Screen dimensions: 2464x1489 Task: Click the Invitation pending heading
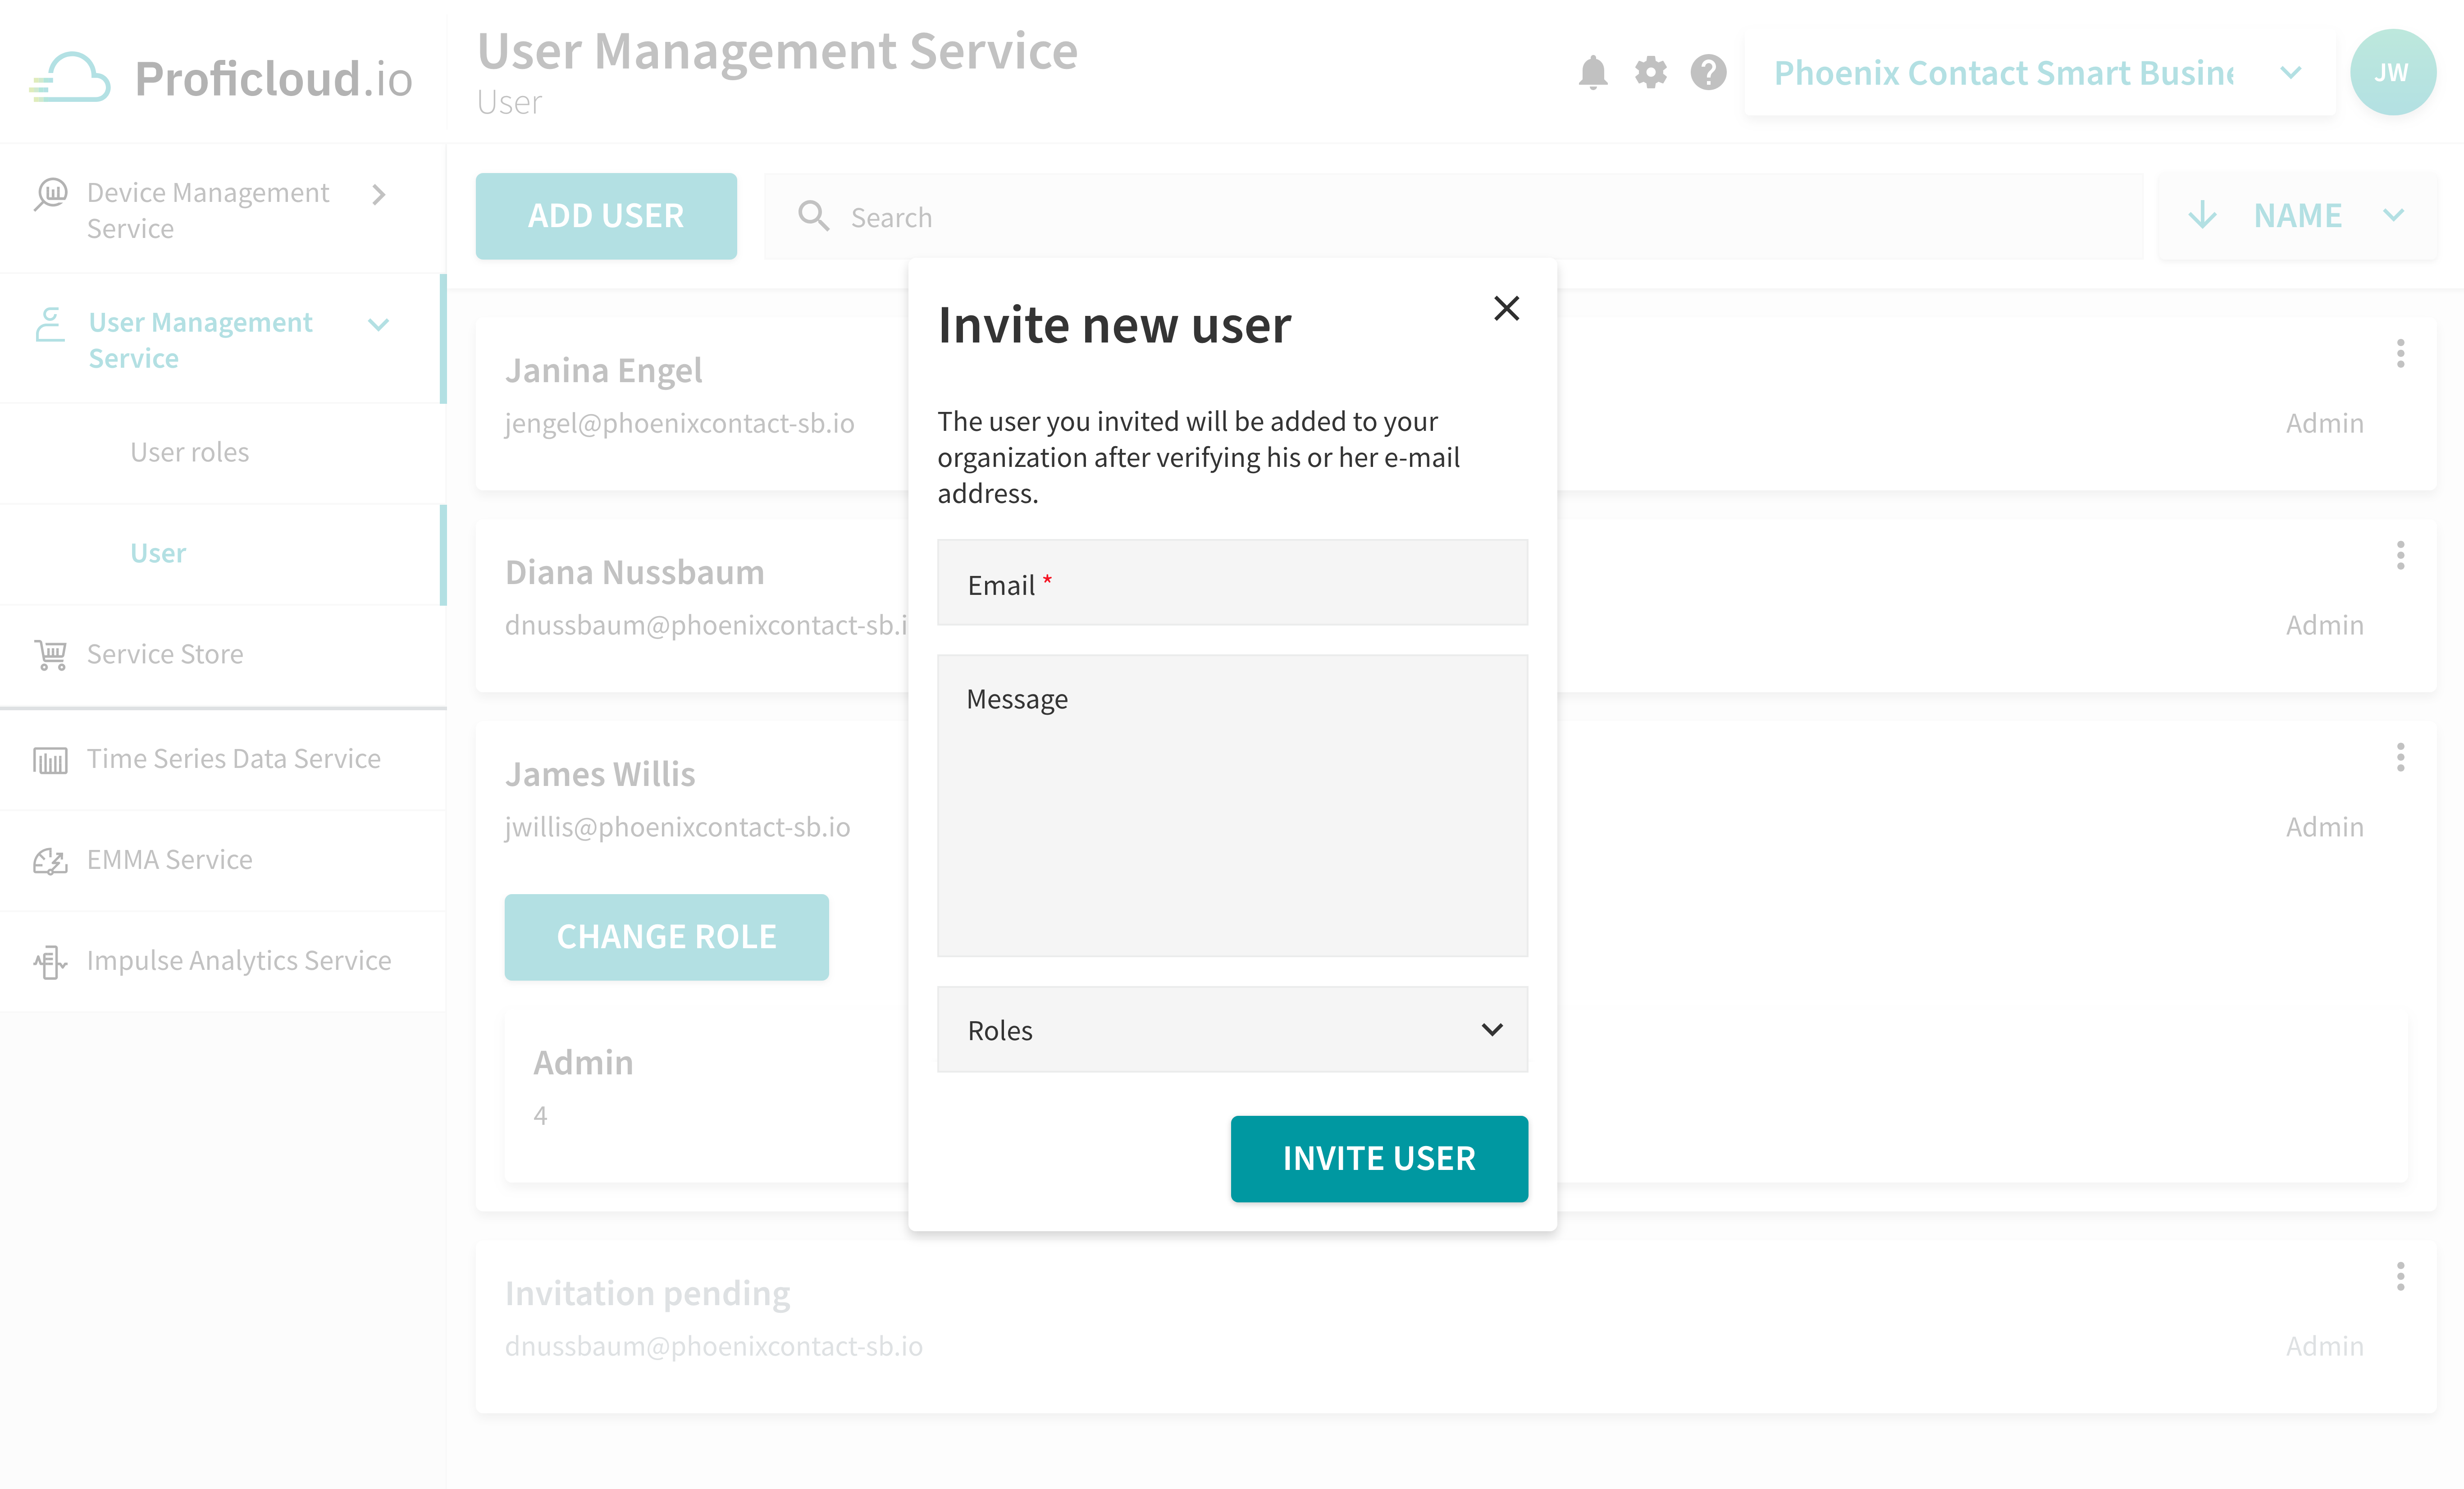(x=648, y=1294)
